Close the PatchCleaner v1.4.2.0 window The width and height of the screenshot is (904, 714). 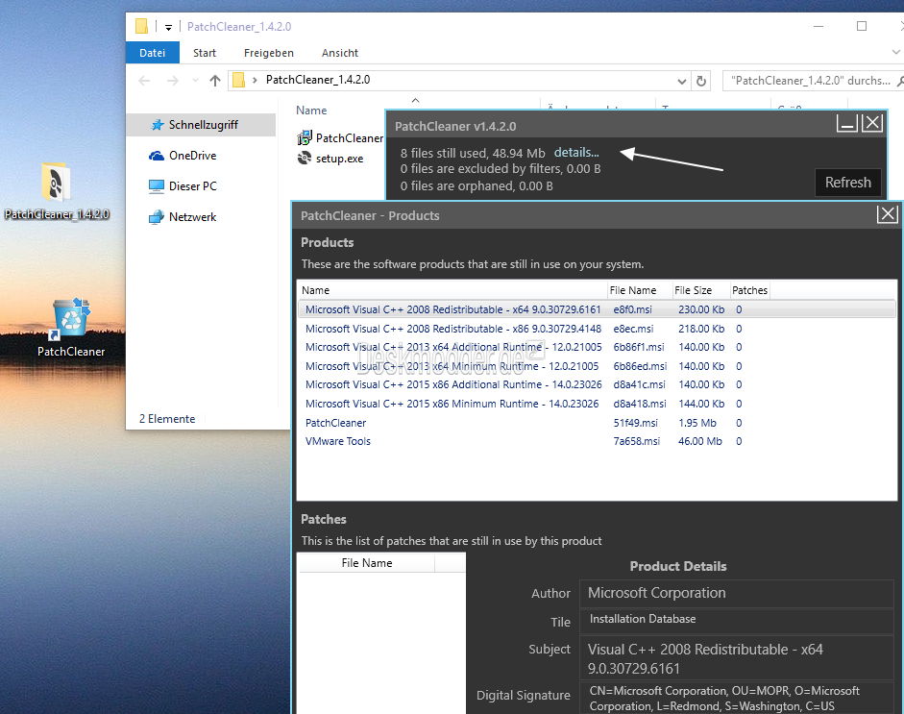click(x=872, y=123)
